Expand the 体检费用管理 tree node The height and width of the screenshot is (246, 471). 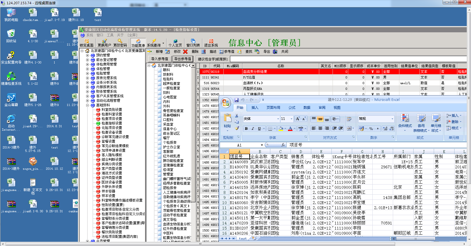[x=87, y=64]
